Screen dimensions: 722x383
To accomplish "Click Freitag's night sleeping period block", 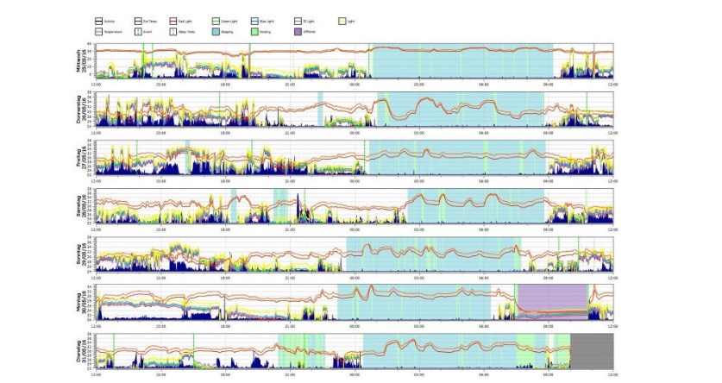I will coord(457,158).
